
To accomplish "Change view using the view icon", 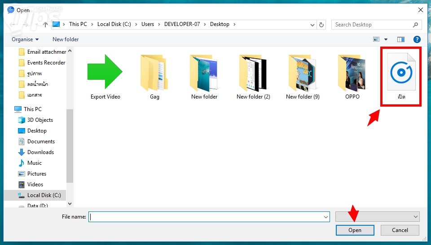I will (x=376, y=39).
